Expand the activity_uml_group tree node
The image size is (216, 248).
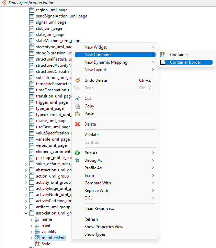coord(26,183)
